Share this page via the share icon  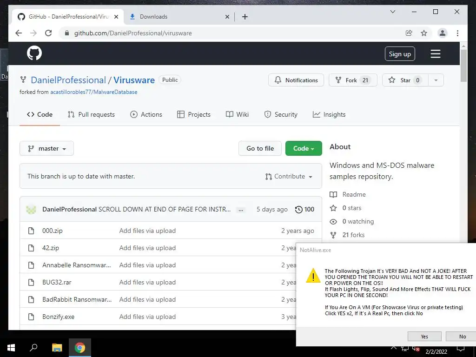(x=409, y=33)
